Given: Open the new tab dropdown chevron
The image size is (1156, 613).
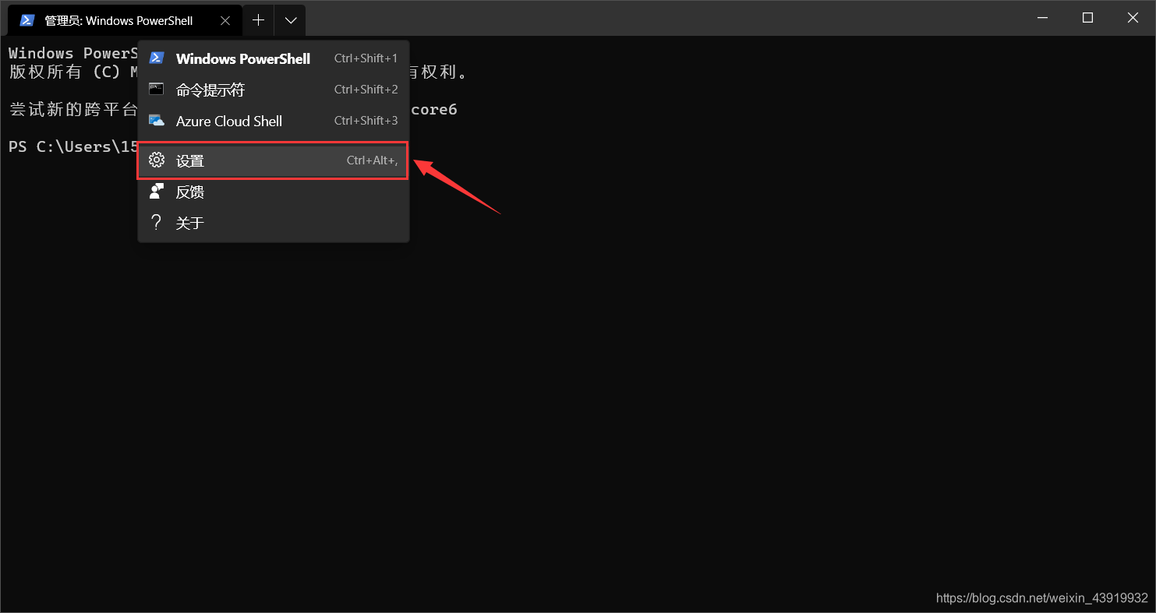Looking at the screenshot, I should [x=291, y=20].
